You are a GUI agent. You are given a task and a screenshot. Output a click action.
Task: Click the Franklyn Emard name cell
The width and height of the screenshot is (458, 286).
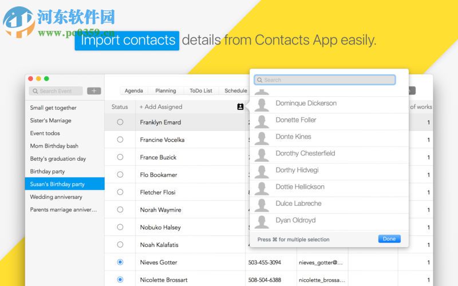tap(190, 122)
